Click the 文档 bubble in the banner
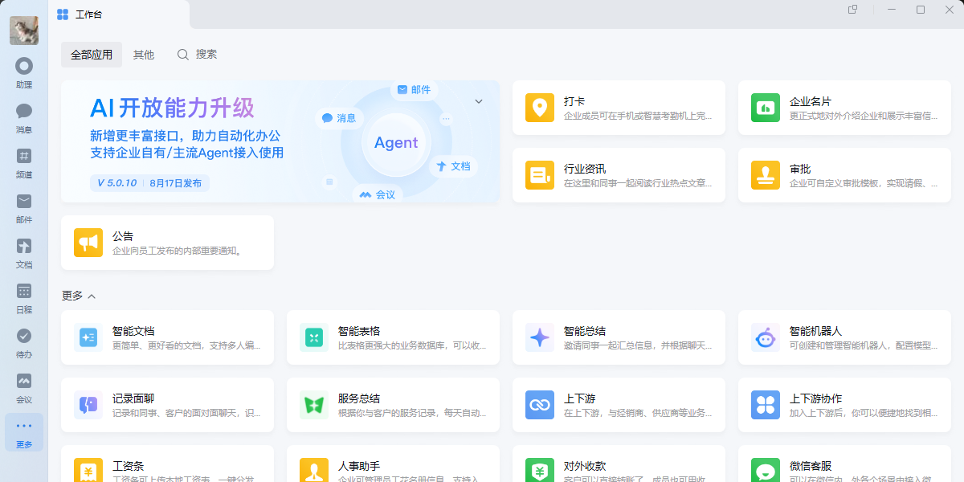 453,166
